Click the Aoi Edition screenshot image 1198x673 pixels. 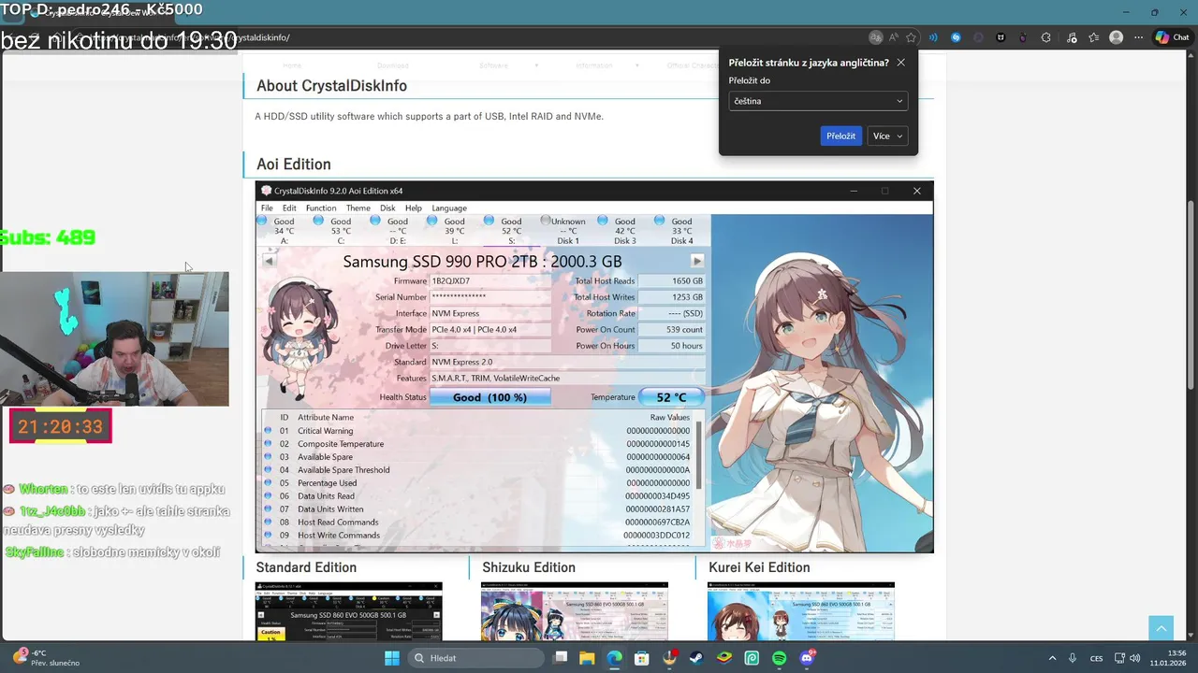click(x=594, y=366)
